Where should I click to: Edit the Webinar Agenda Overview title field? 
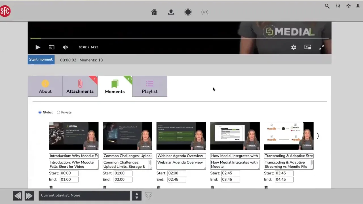(x=181, y=156)
